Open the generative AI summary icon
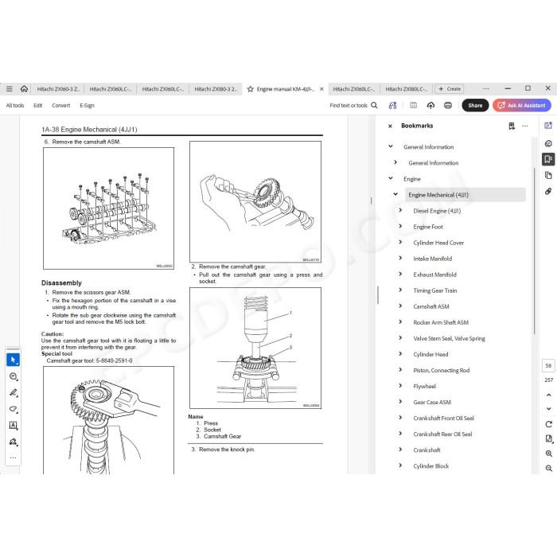 (392, 105)
